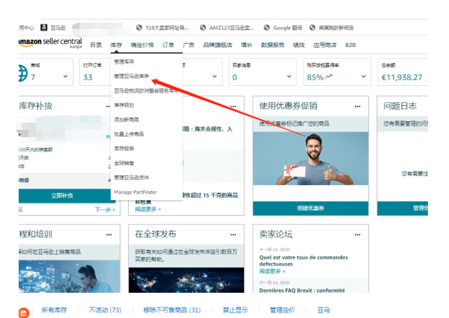Click the 下一步 > link
The width and height of the screenshot is (449, 318).
point(105,210)
